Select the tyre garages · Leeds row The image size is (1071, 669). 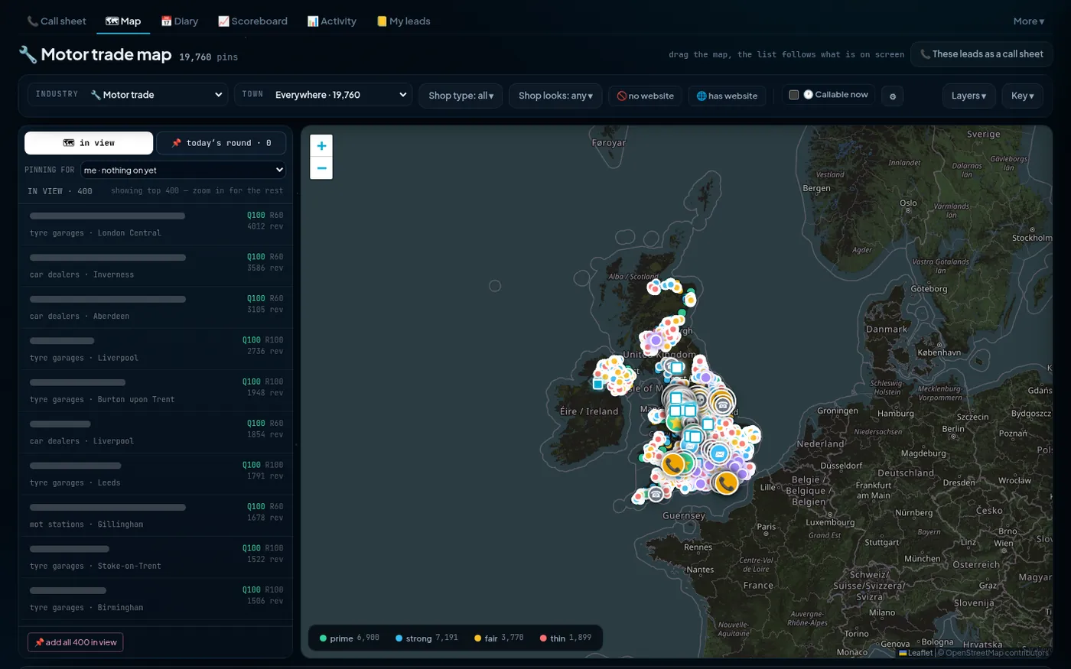tap(156, 474)
